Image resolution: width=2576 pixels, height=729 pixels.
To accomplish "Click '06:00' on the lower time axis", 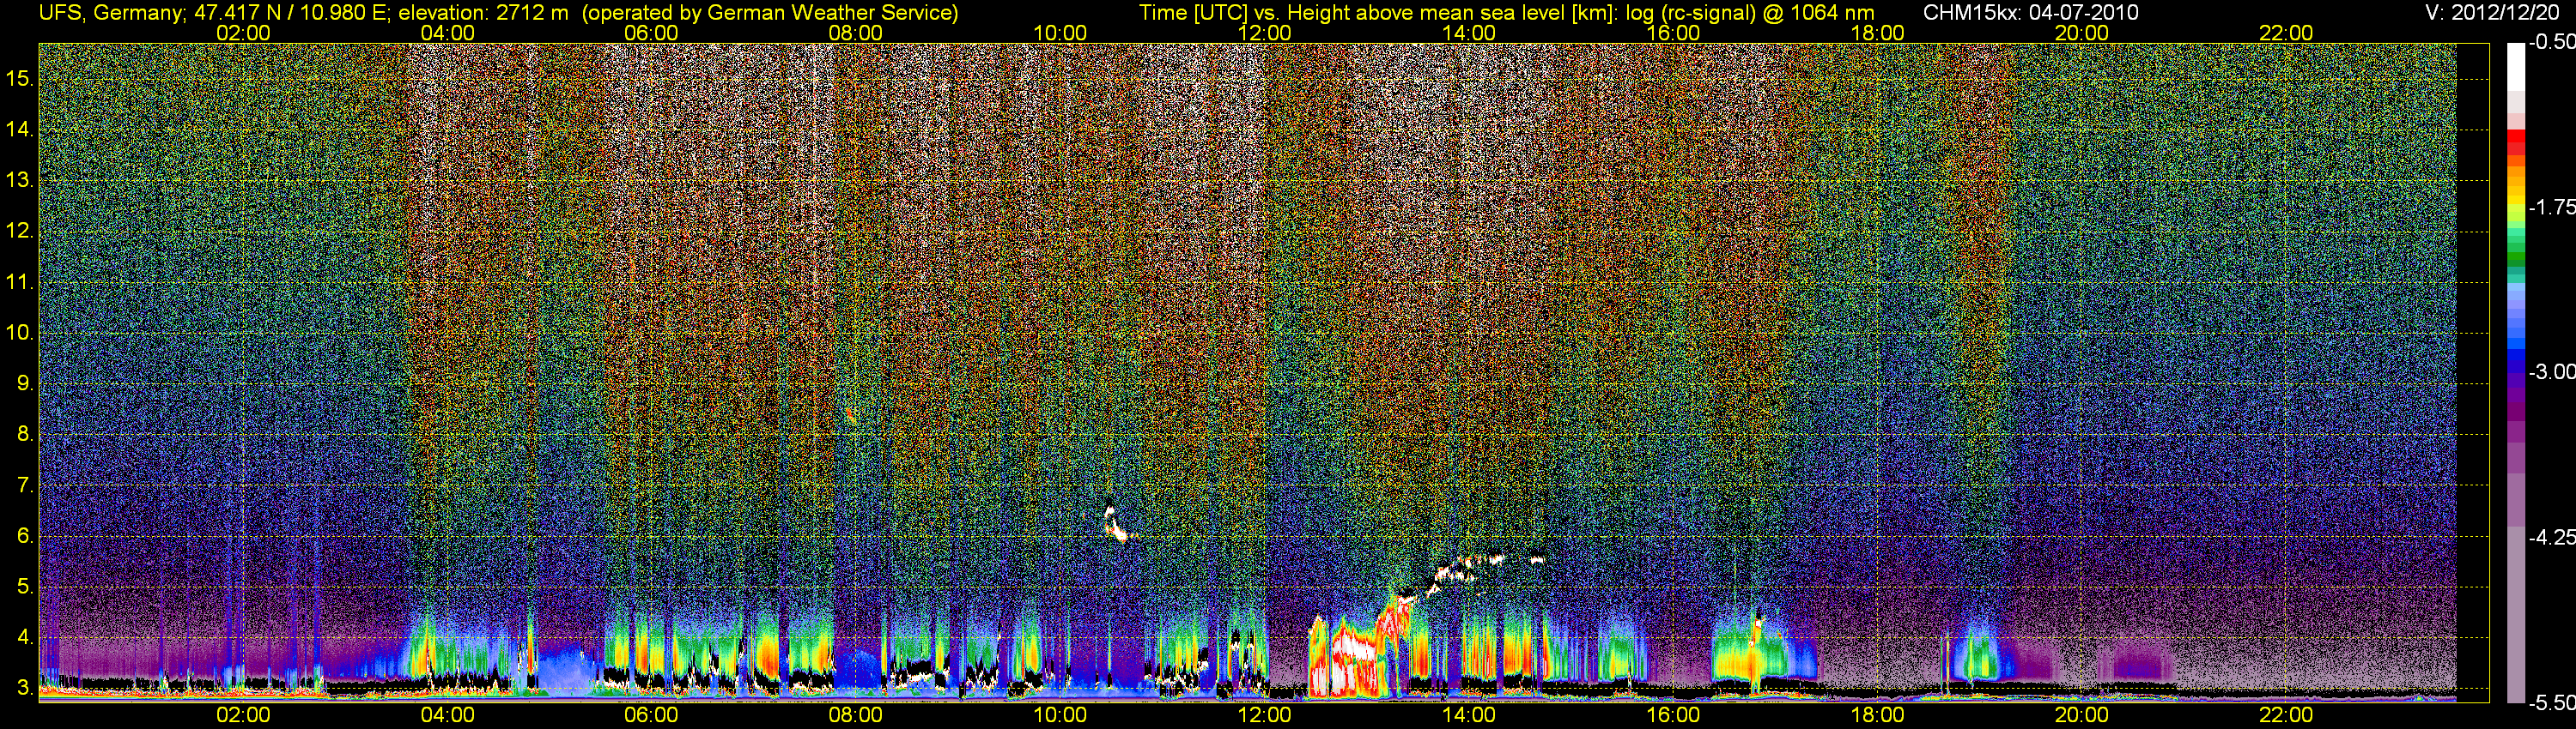I will (x=651, y=715).
